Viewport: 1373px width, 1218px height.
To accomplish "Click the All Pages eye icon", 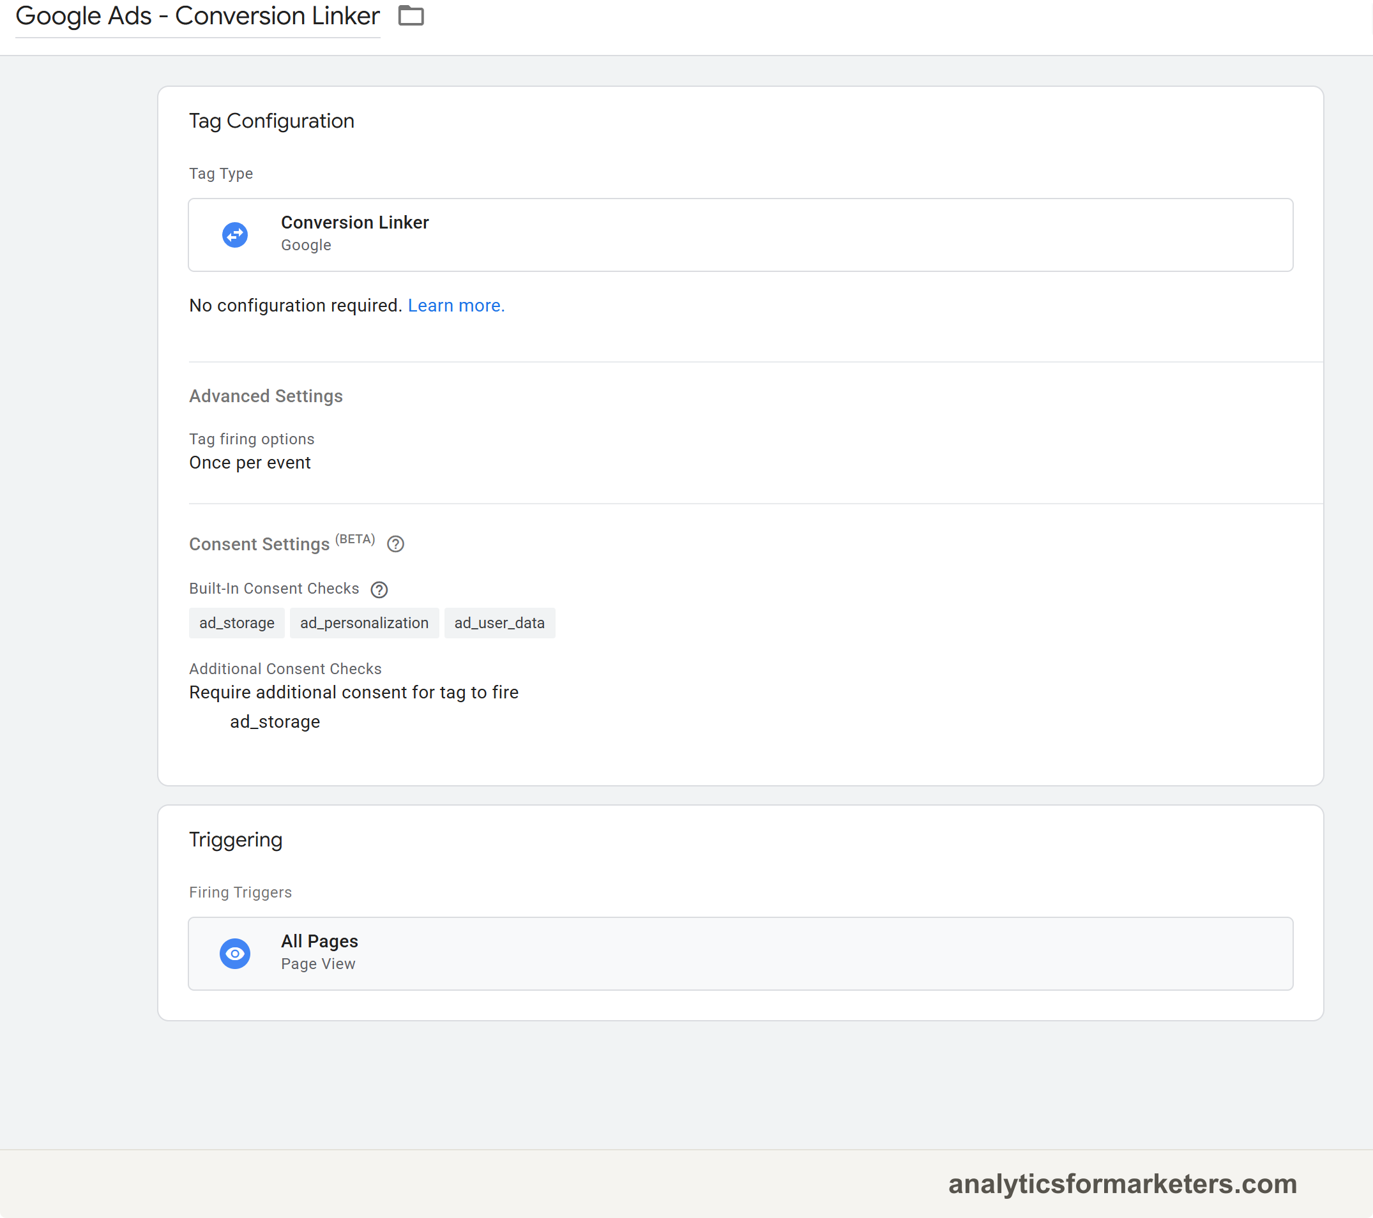I will [235, 954].
